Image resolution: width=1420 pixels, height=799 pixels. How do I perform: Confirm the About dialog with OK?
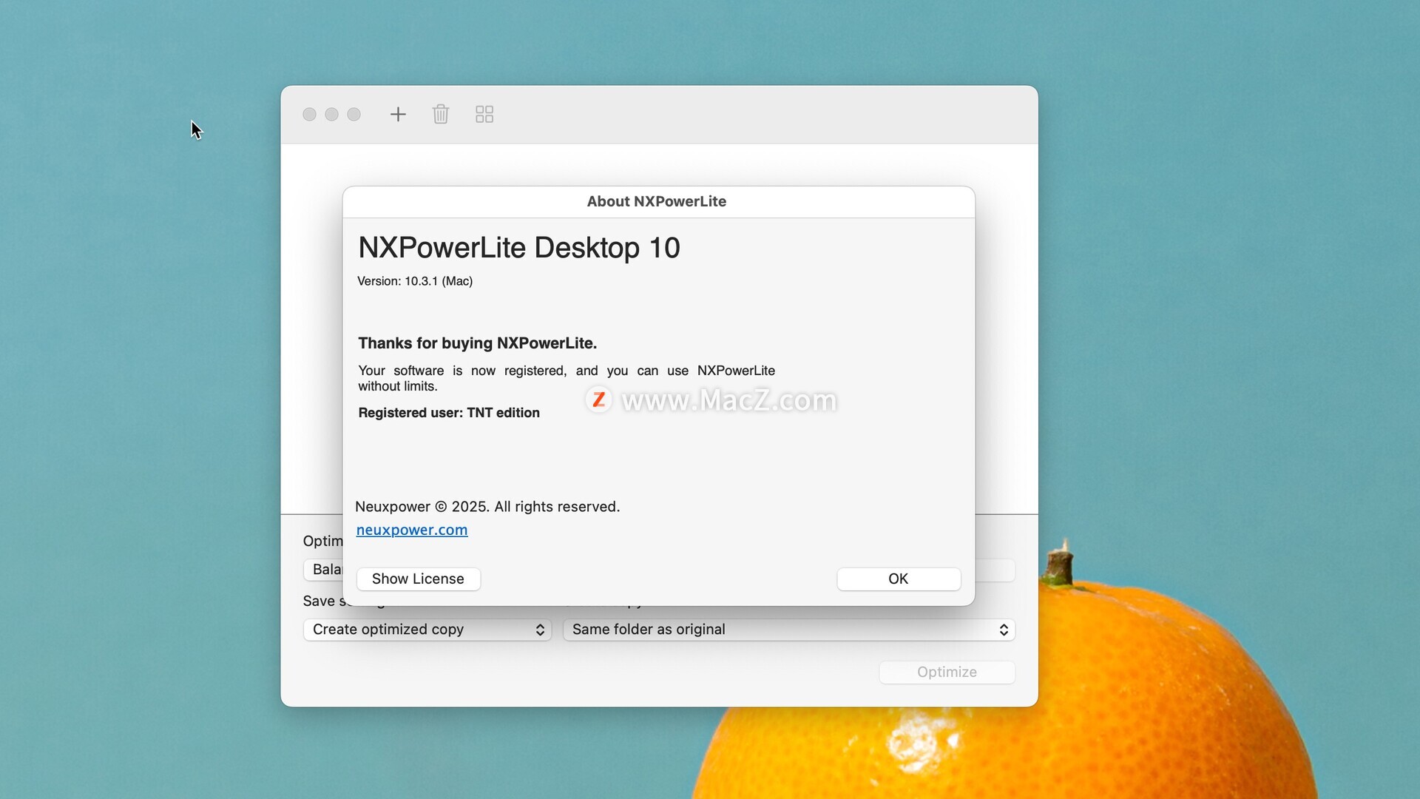point(899,579)
